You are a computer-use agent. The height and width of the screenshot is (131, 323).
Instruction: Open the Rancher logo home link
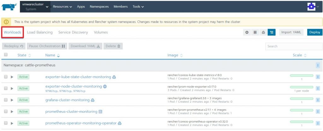pos(9,7)
